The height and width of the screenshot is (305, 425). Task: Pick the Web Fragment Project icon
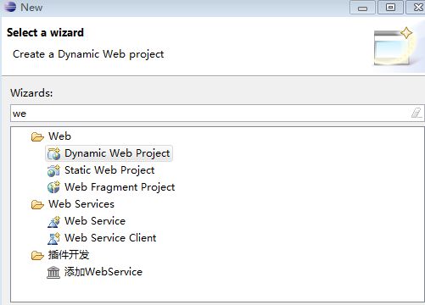coord(53,187)
